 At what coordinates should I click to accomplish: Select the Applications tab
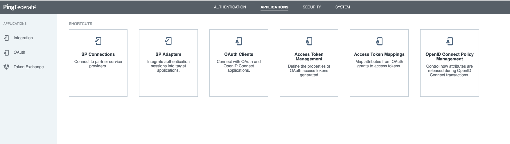click(274, 7)
